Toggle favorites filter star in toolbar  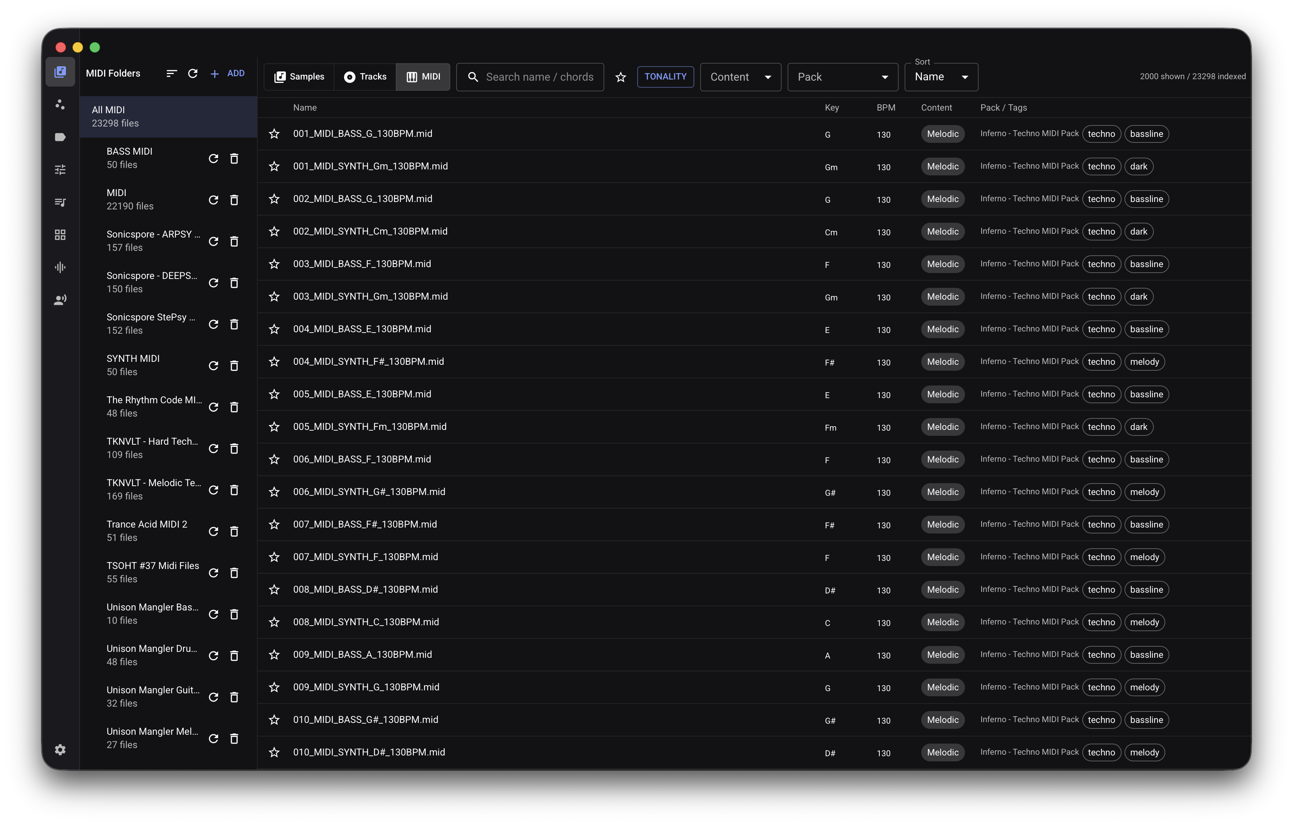tap(621, 77)
